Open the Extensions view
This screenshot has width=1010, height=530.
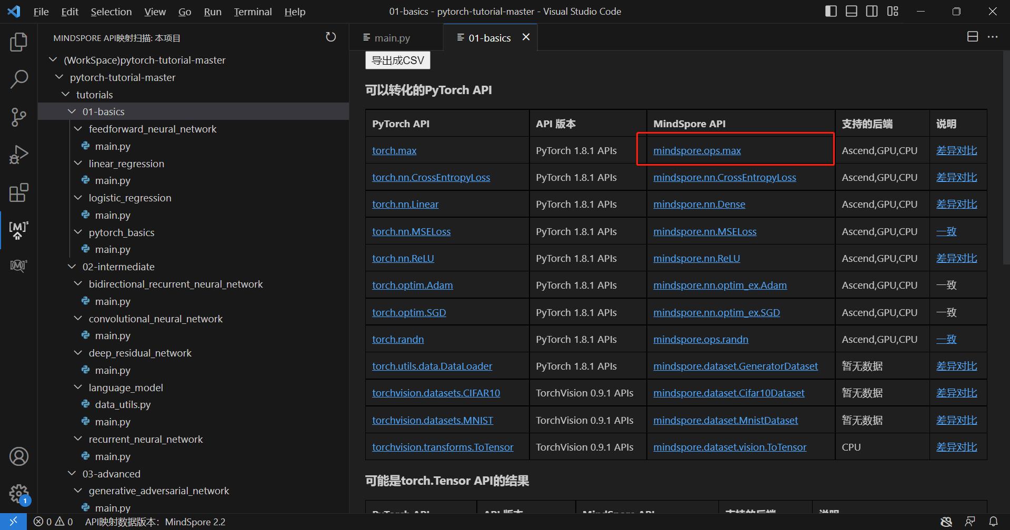click(18, 192)
